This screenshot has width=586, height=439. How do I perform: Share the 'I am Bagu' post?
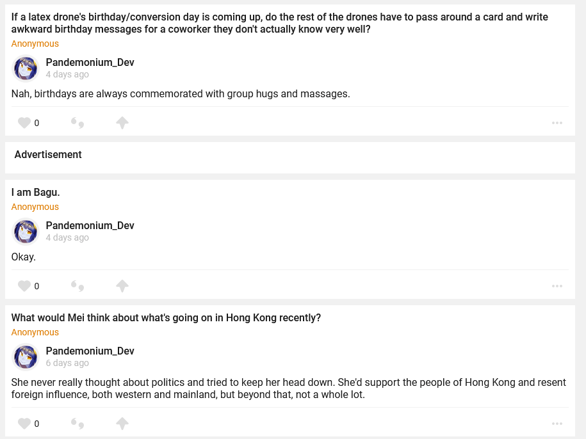click(x=122, y=286)
